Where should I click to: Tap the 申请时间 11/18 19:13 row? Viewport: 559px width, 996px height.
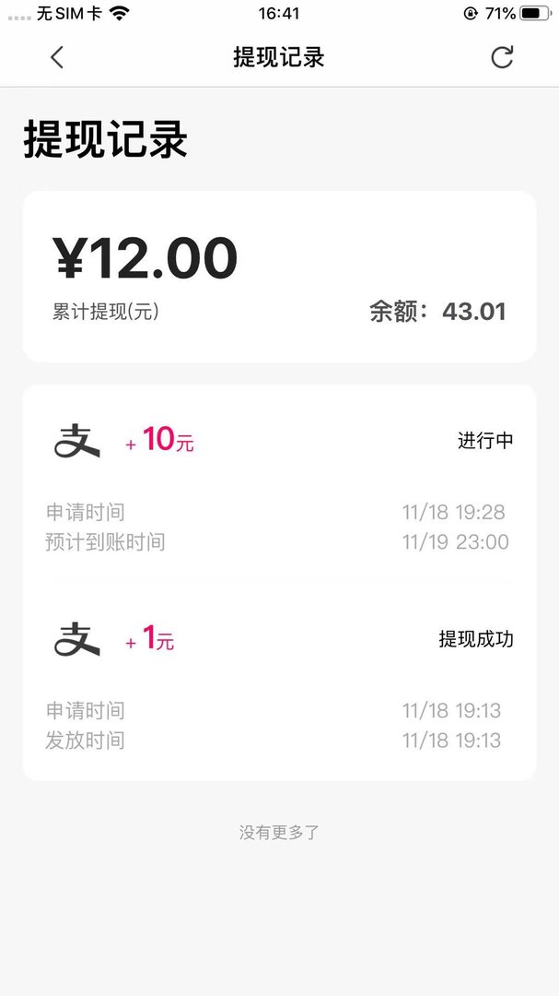279,711
